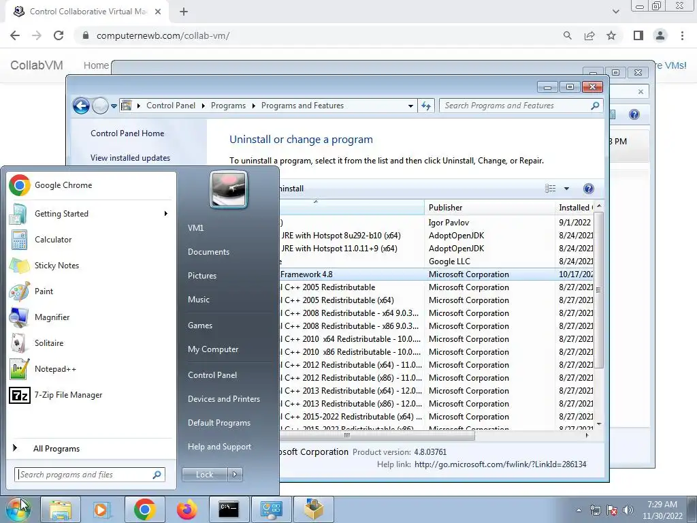This screenshot has height=523, width=697.
Task: Select the Google LLC program row
Action: pyautogui.click(x=436, y=261)
